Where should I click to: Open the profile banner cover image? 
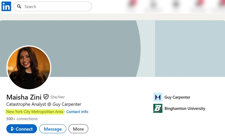[x=112, y=48]
